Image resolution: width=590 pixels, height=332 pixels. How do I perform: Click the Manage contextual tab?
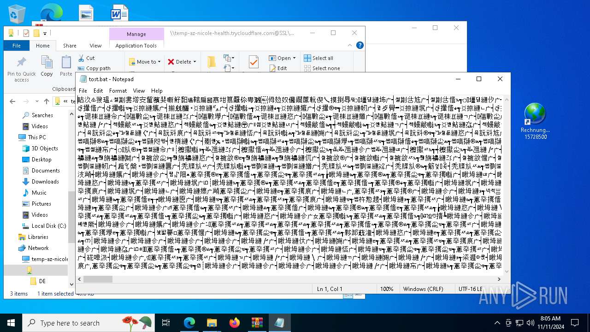click(x=136, y=34)
